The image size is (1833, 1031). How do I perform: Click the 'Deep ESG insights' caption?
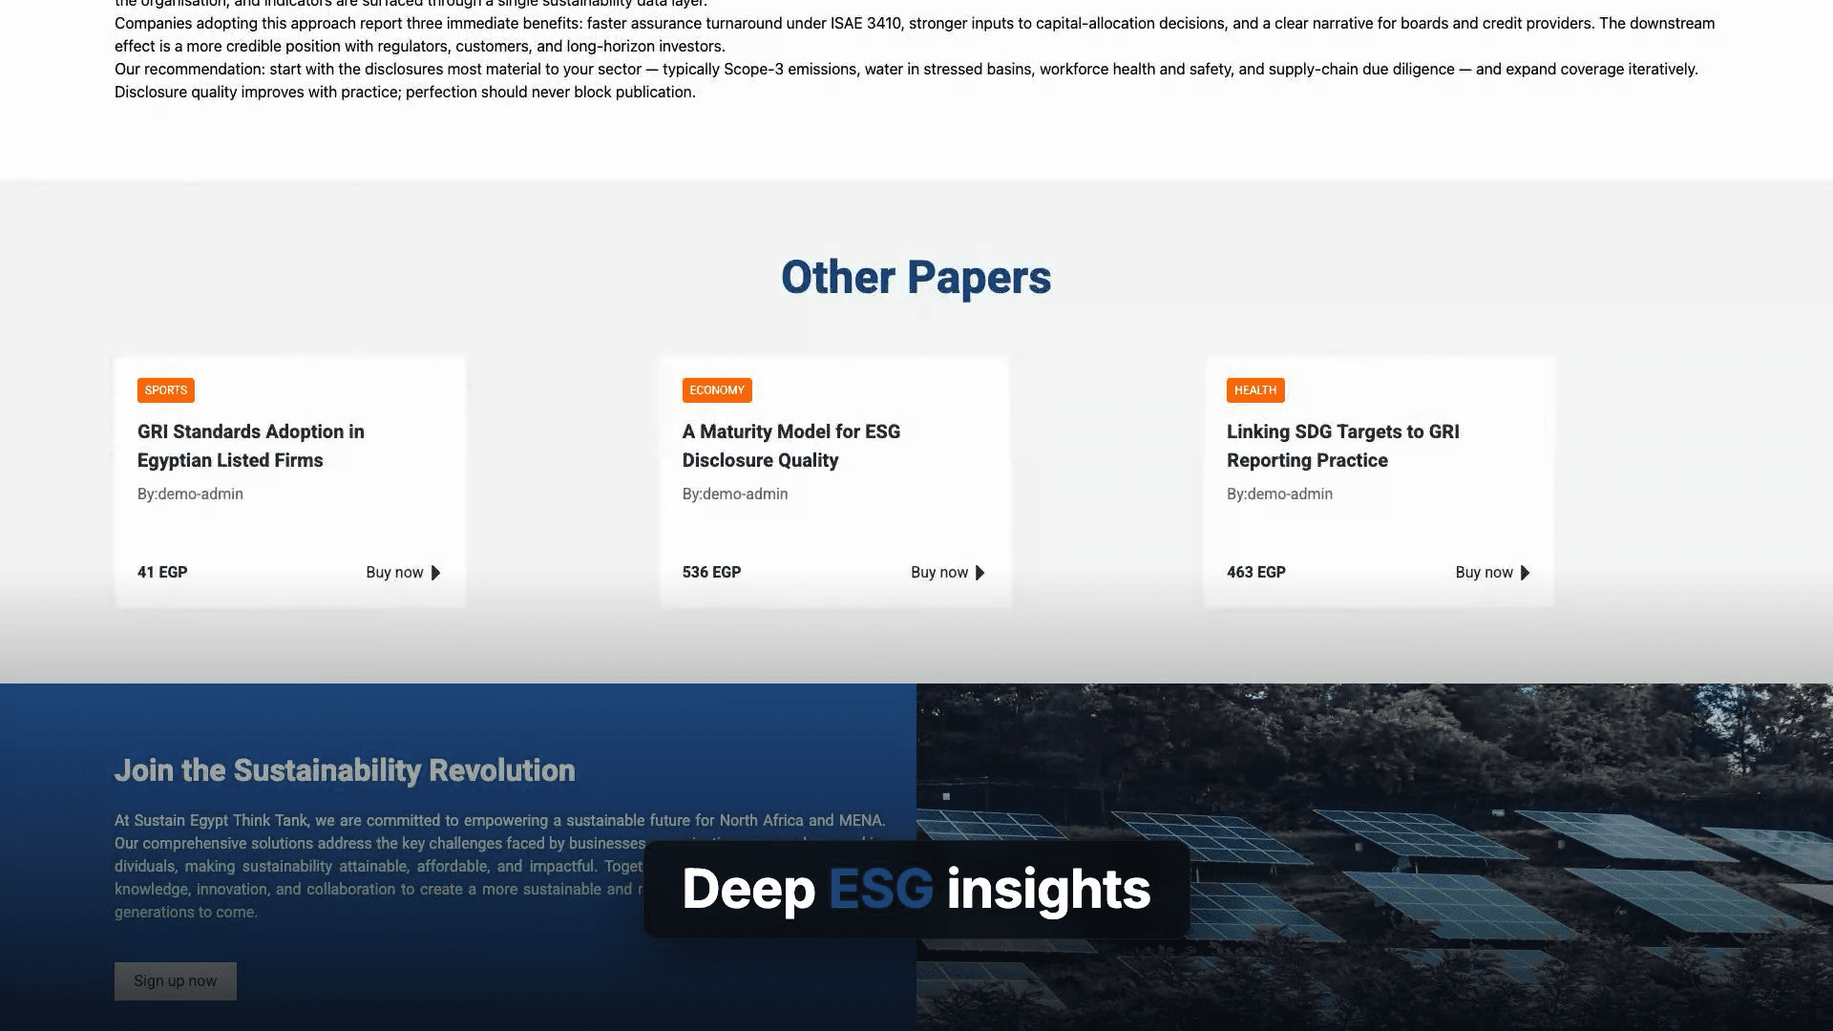click(916, 889)
